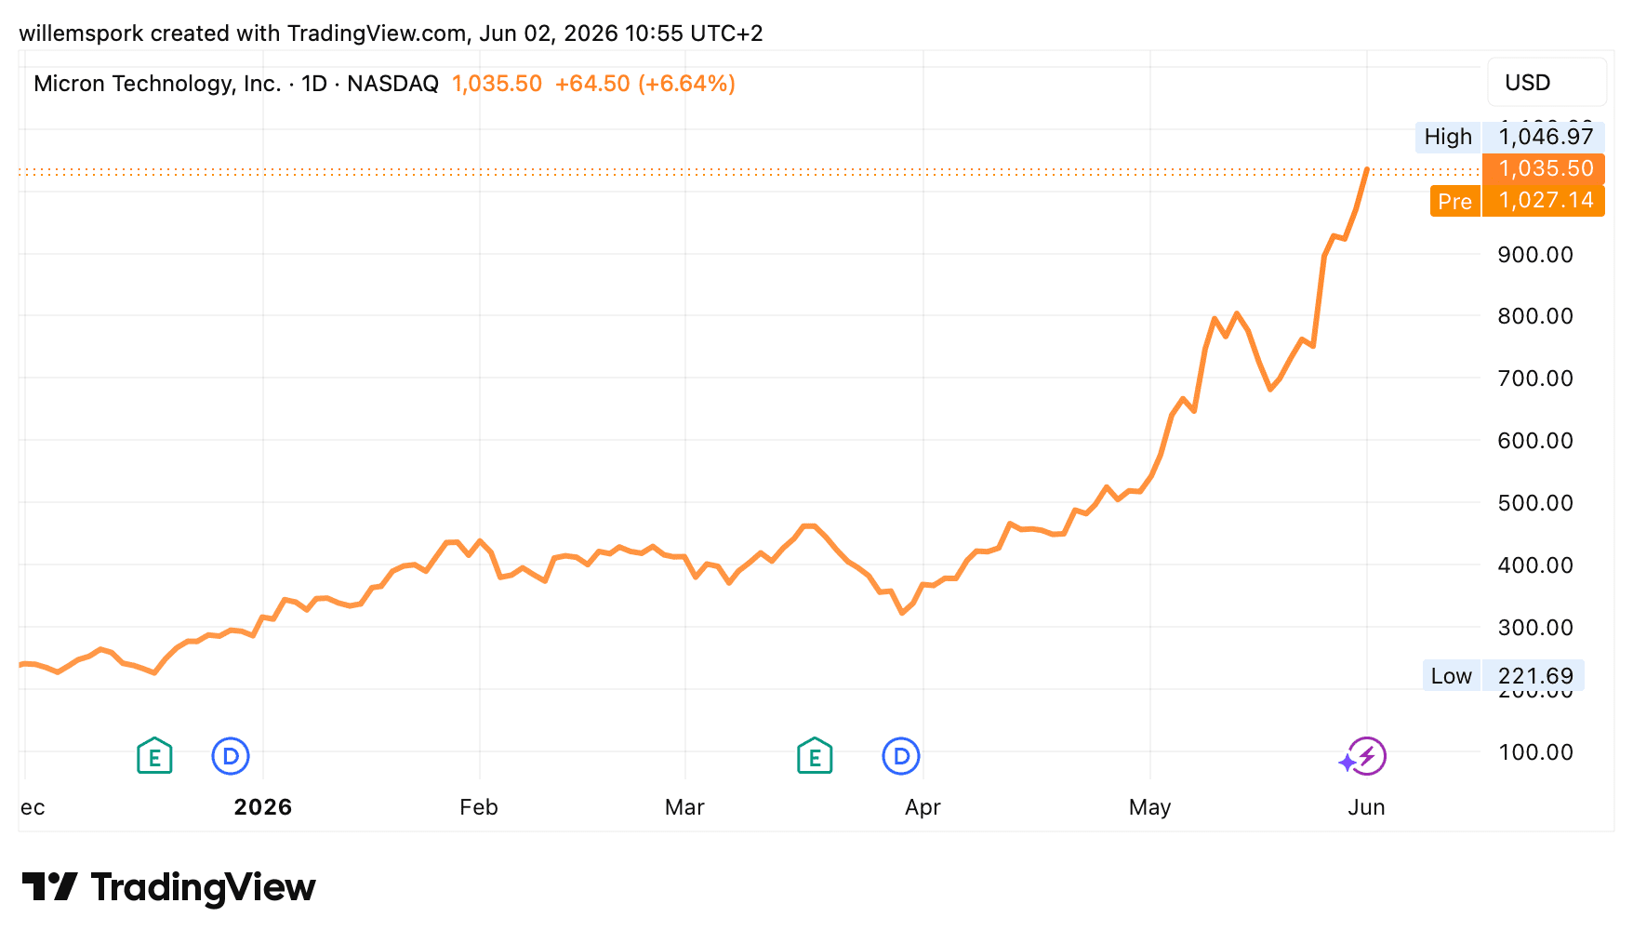The image size is (1633, 943).
Task: Click the May label on time axis
Action: pos(1149,807)
